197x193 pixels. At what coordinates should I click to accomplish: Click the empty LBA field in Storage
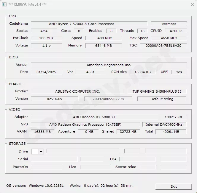(x=137, y=159)
